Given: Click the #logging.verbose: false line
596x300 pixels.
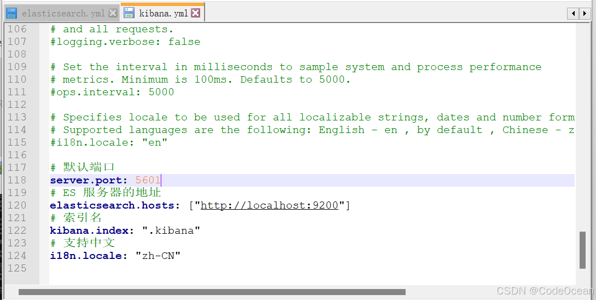Looking at the screenshot, I should coord(125,42).
